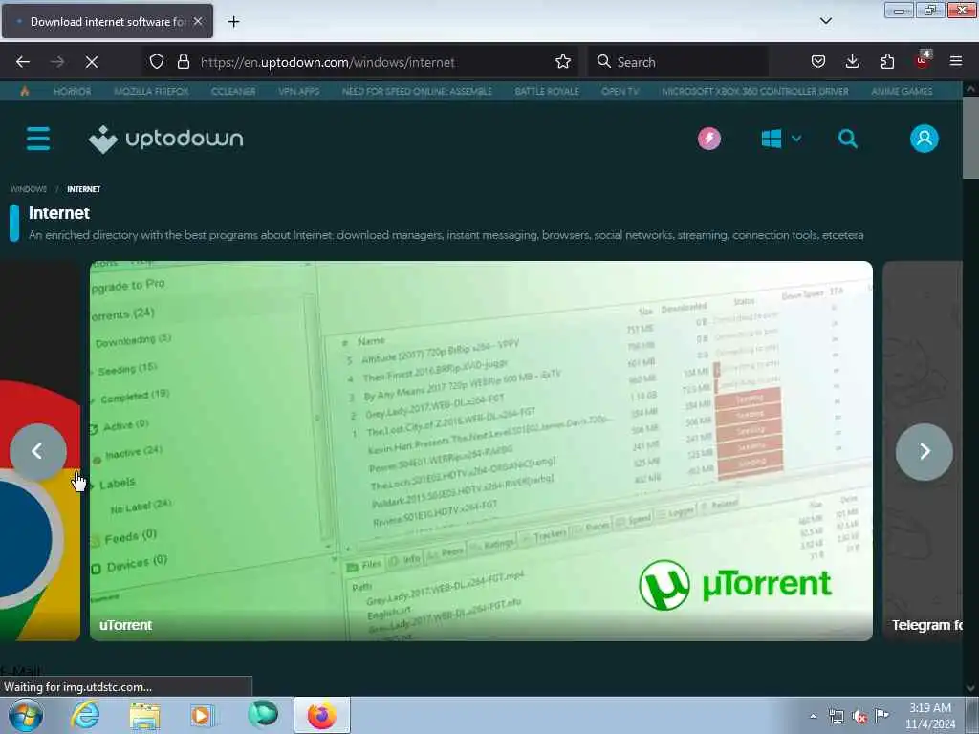Open the pink lightning bolt icon
The height and width of the screenshot is (734, 979).
point(709,139)
